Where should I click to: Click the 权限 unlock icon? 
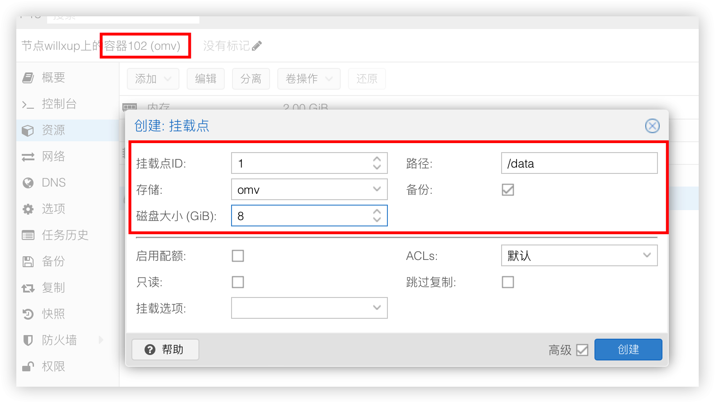click(x=28, y=366)
